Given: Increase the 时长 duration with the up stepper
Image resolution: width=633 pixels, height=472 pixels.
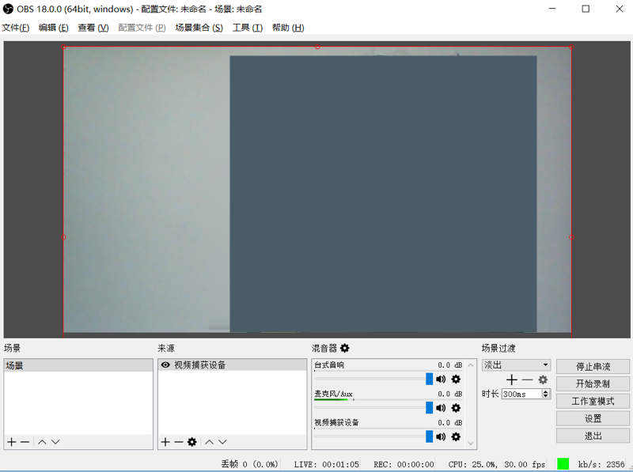Looking at the screenshot, I should click(546, 391).
